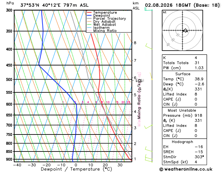
Task: Click the Hodograph section heading in table
Action: tap(183, 142)
